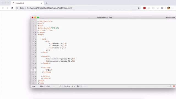Collapse the section block on line 22
Screen dimensions: 176x99
coord(35,68)
